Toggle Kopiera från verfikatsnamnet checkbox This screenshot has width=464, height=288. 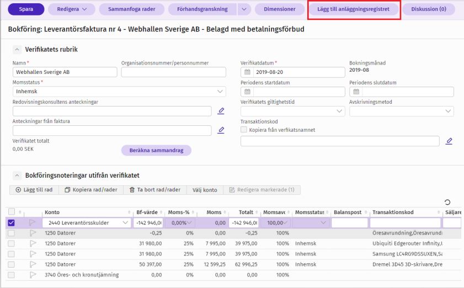pyautogui.click(x=244, y=130)
